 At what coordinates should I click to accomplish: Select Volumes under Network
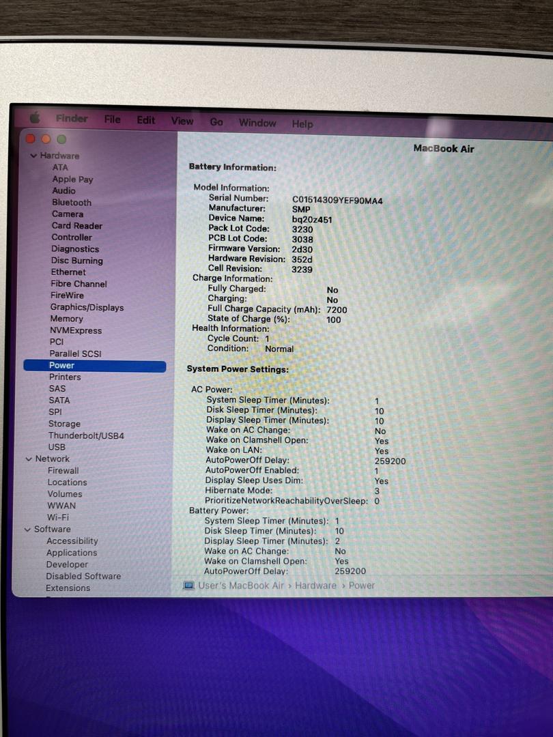(64, 494)
